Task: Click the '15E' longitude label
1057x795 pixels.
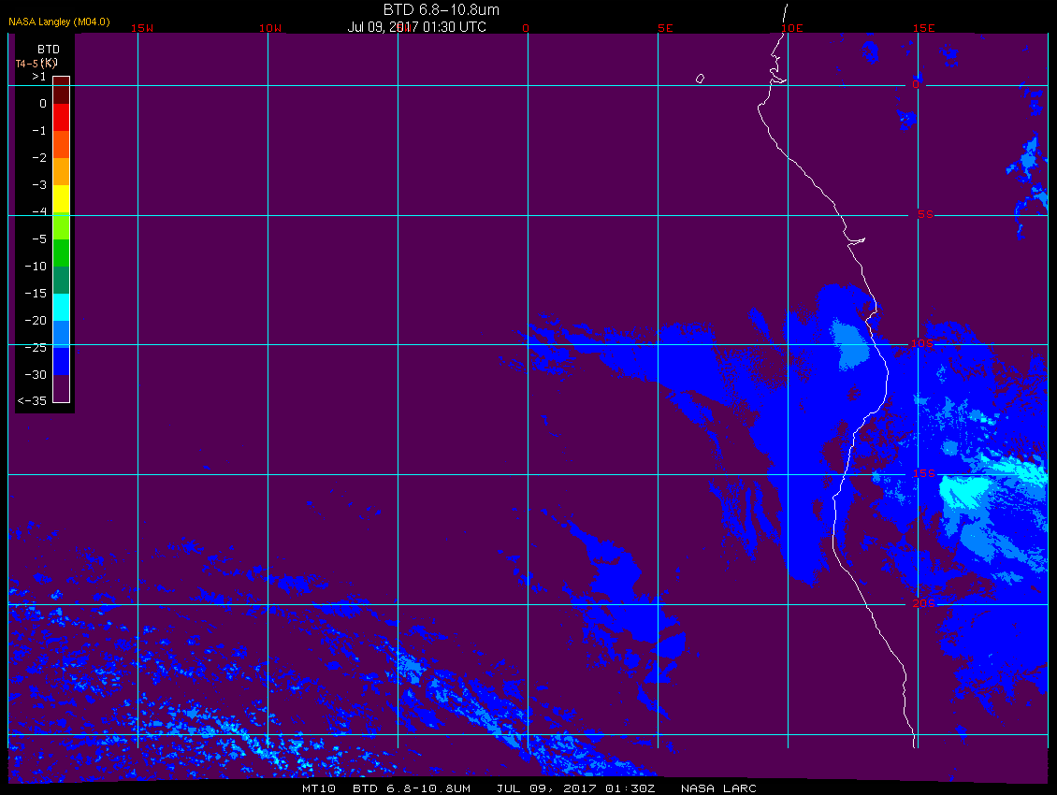Action: tap(923, 28)
